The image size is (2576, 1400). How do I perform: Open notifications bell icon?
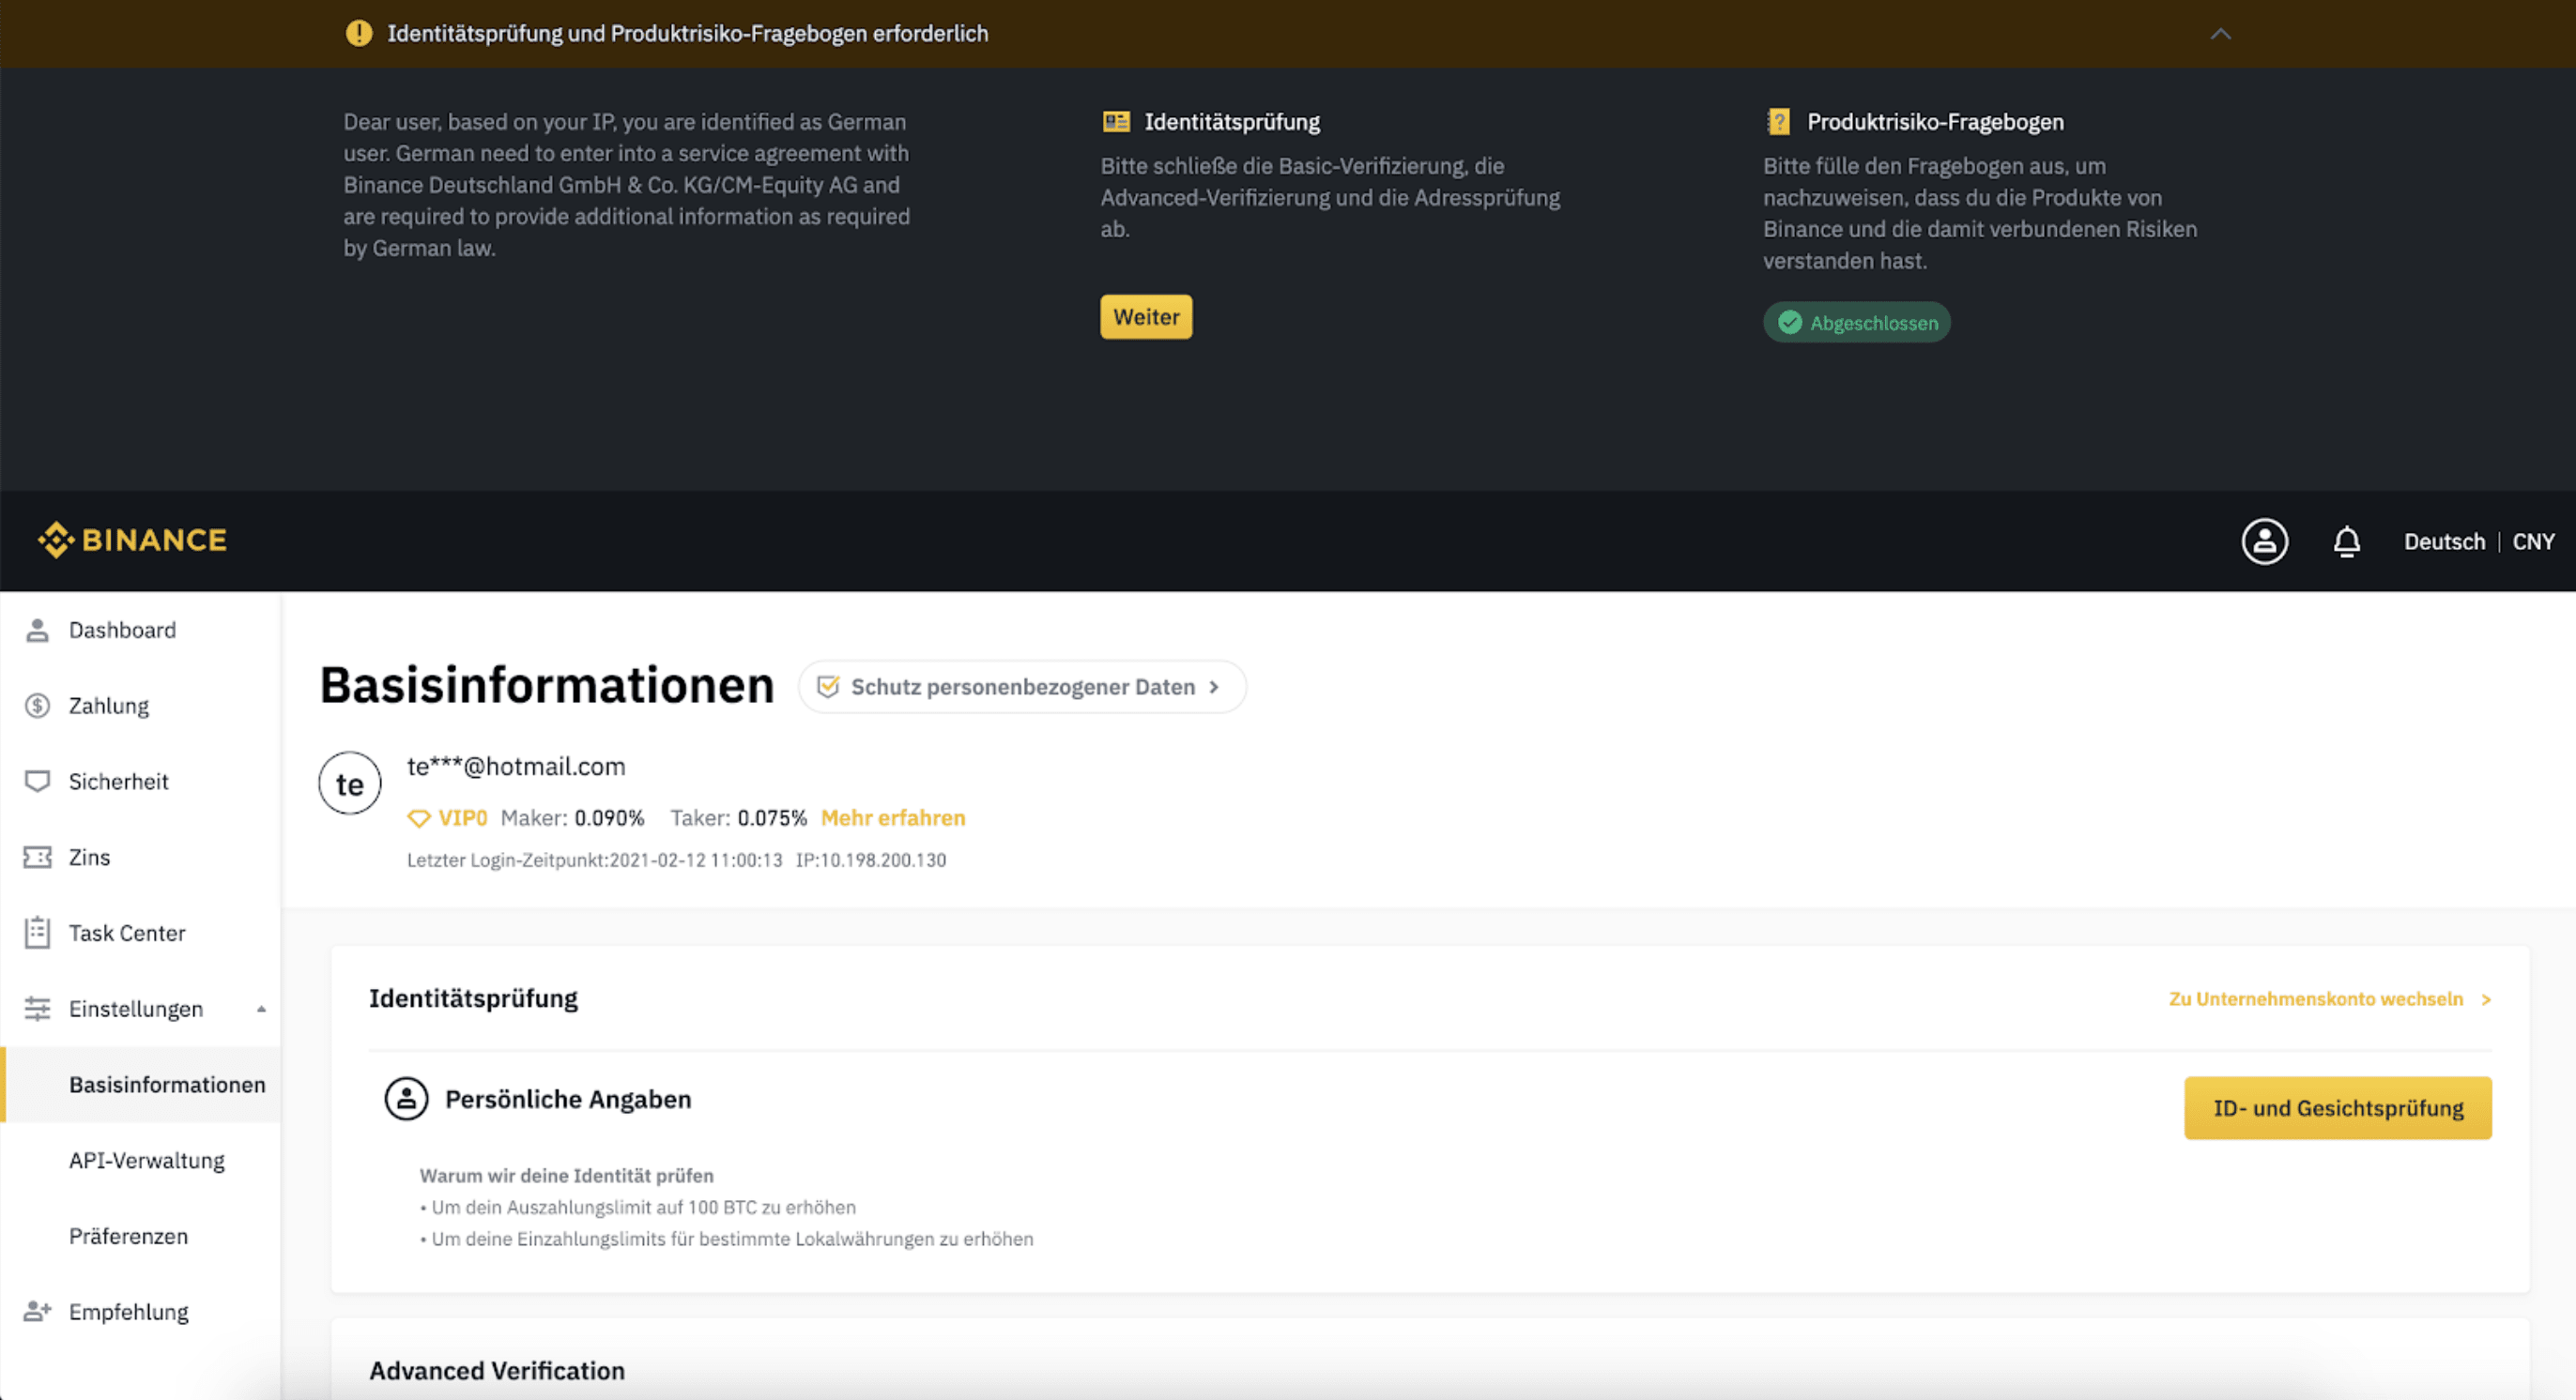point(2346,541)
